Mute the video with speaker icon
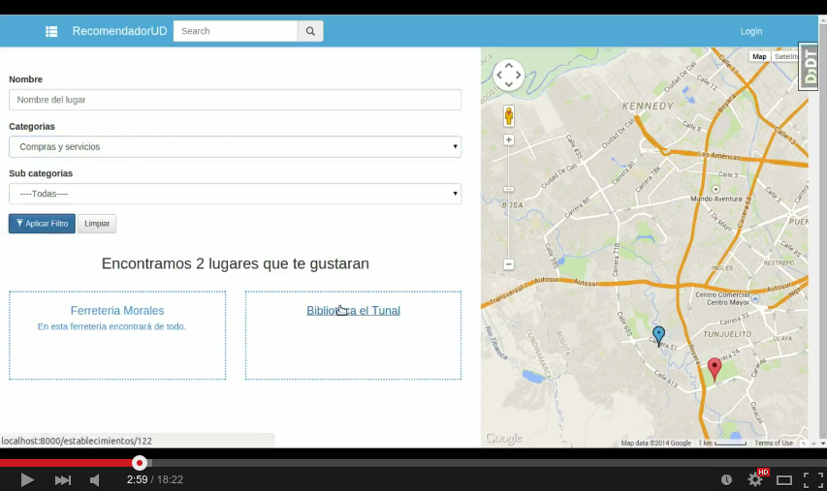Image resolution: width=827 pixels, height=491 pixels. point(95,480)
